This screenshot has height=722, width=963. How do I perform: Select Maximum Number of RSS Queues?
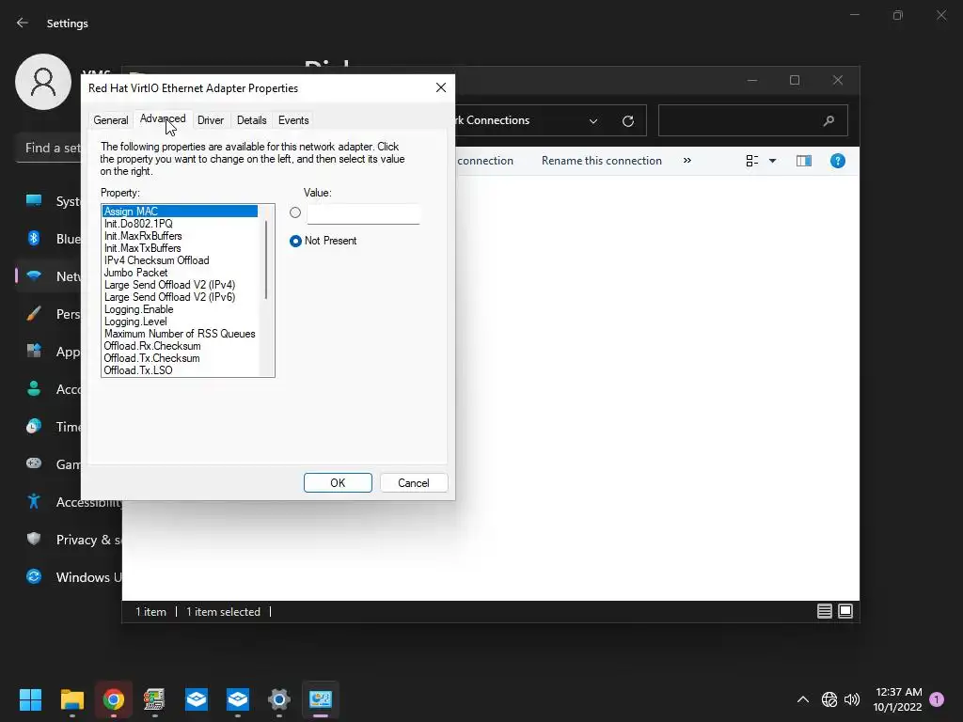pos(180,334)
